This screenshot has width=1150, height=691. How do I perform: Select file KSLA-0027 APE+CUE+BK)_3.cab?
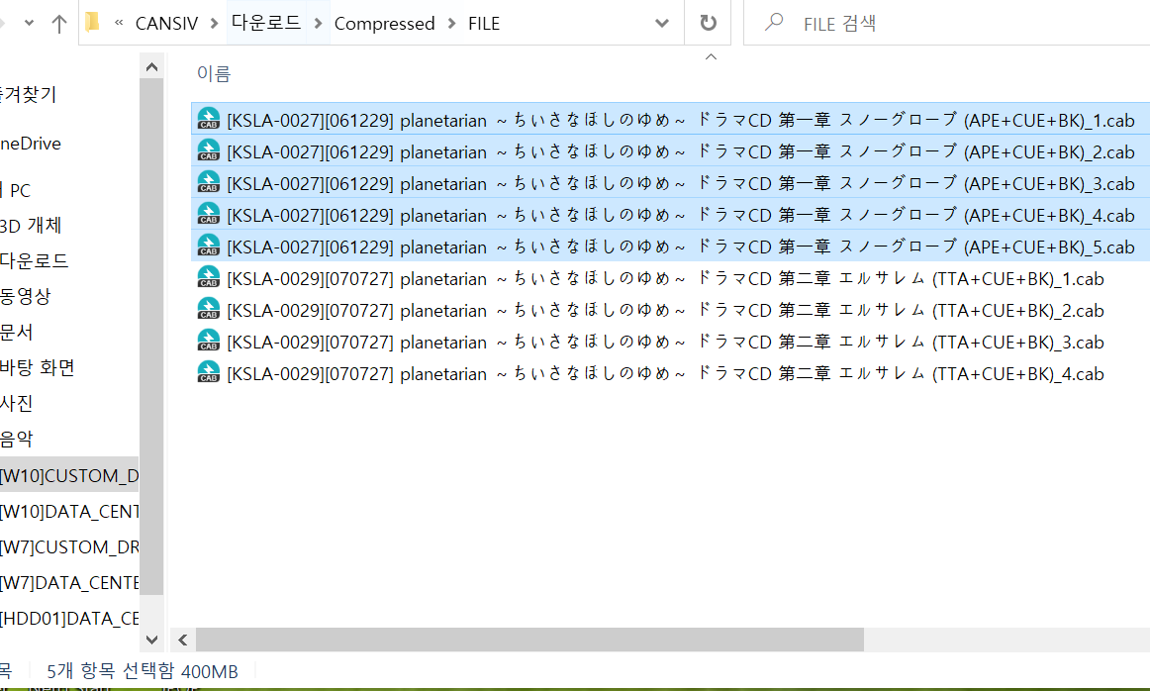click(670, 182)
